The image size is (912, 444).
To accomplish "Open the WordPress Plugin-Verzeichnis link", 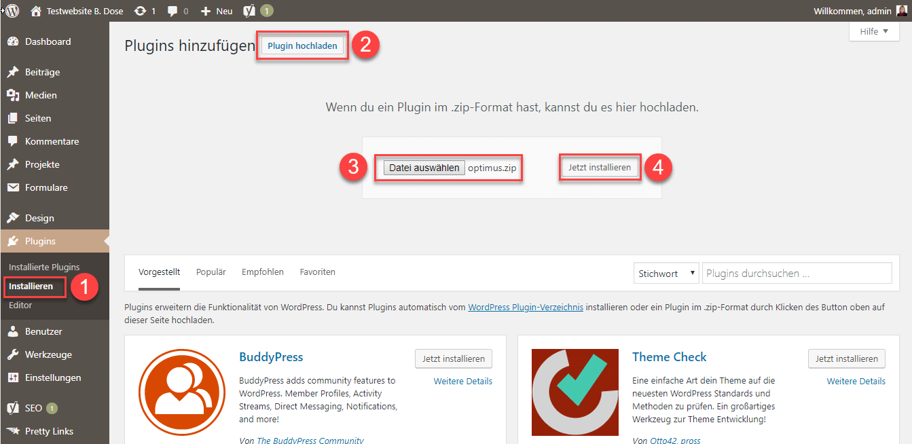I will [x=525, y=308].
